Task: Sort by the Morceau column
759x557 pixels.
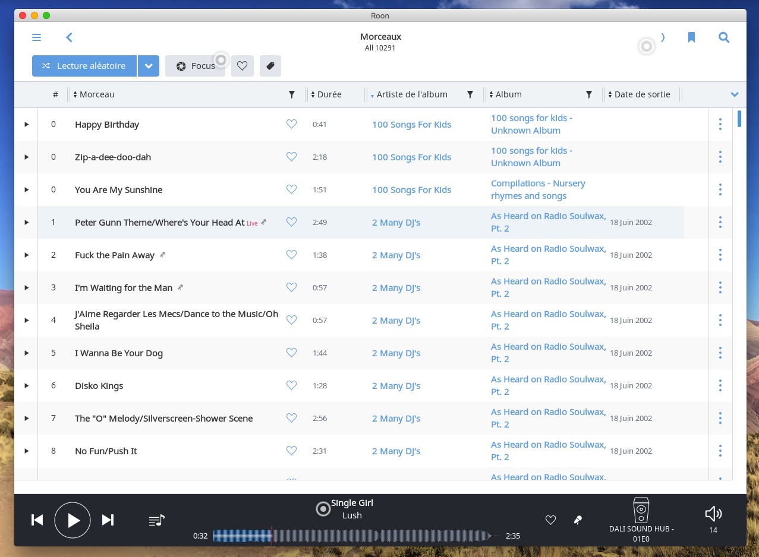Action: tap(94, 94)
